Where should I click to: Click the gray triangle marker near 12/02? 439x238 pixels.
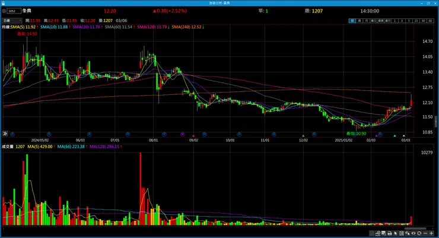click(x=303, y=136)
